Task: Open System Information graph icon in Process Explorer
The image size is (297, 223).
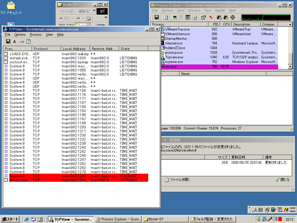Action: coord(175,17)
